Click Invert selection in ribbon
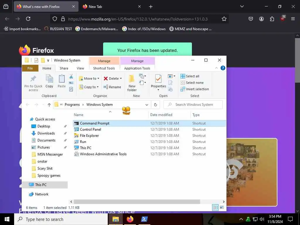Image resolution: width=300 pixels, height=225 pixels. (195, 89)
